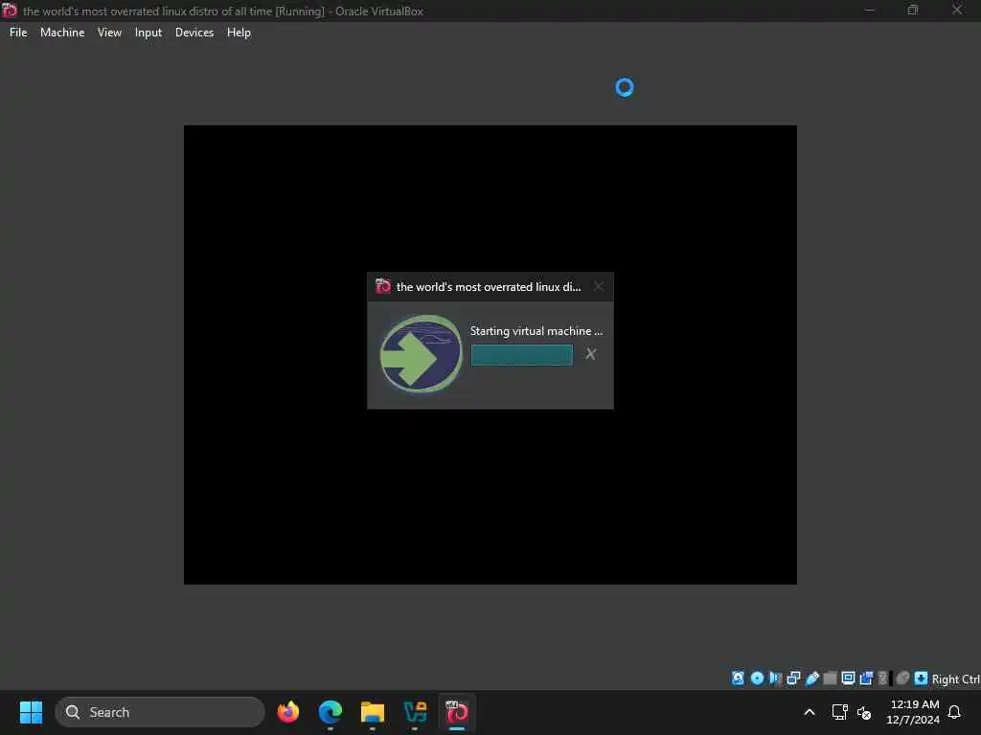
Task: Open File Explorer from the taskbar
Action: pos(373,712)
